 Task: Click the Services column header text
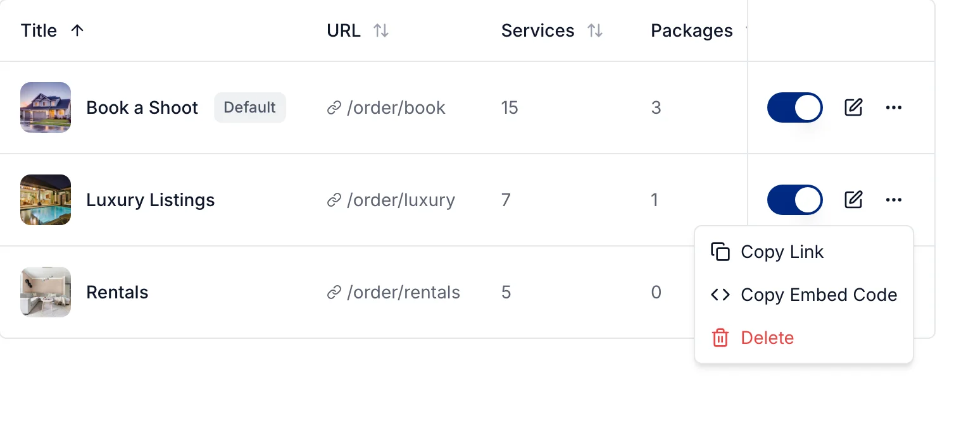click(x=538, y=30)
